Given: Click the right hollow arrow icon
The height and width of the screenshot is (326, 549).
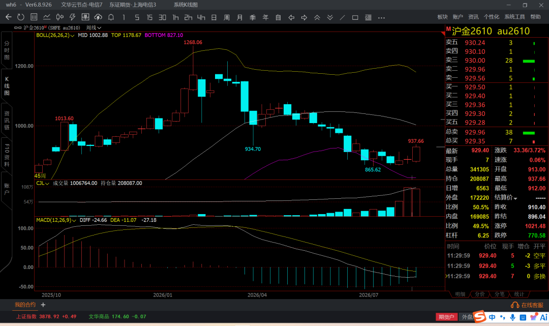Looking at the screenshot, I should 304,17.
